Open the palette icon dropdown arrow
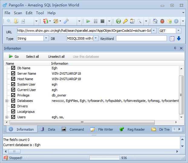This screenshot has width=188, height=163. tap(60, 21)
